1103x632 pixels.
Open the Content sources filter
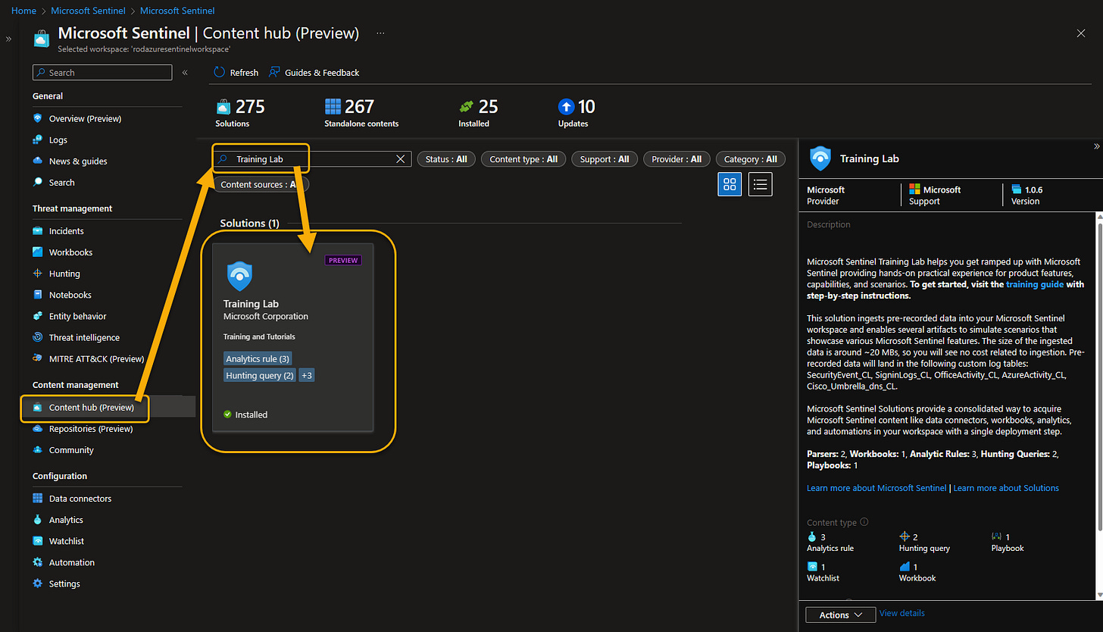click(x=261, y=184)
